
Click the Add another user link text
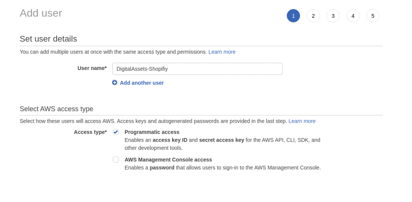click(x=142, y=83)
